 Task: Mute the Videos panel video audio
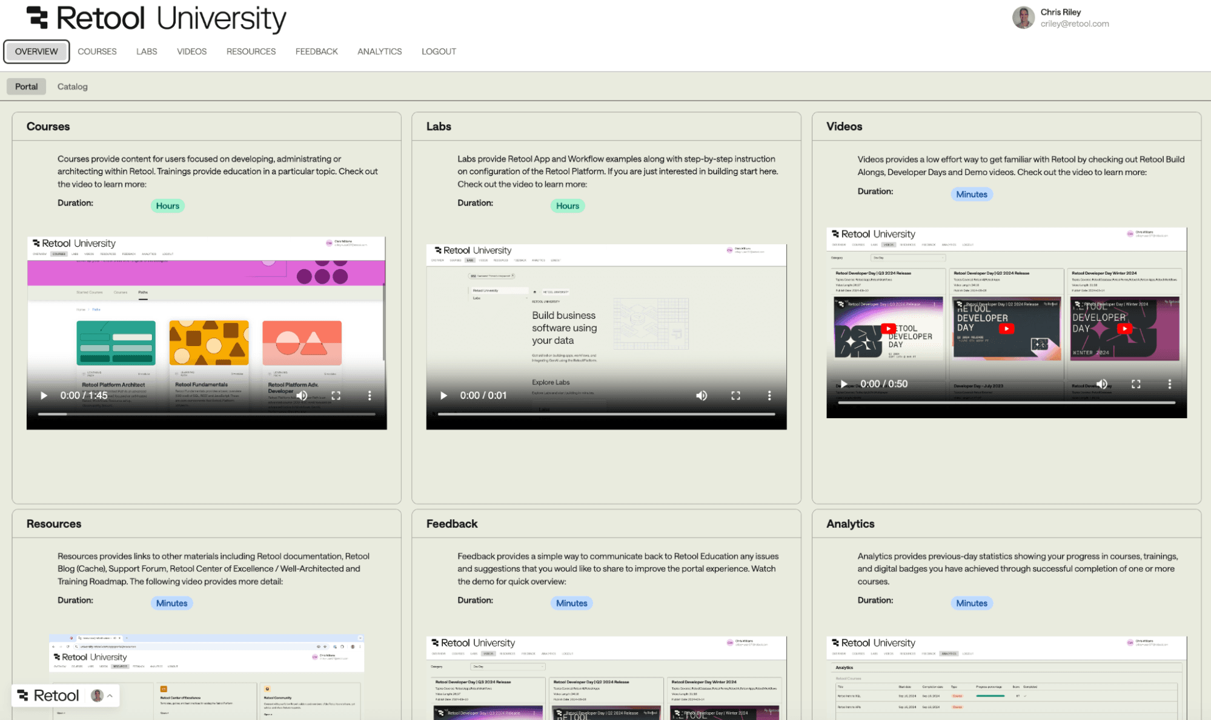(1101, 384)
